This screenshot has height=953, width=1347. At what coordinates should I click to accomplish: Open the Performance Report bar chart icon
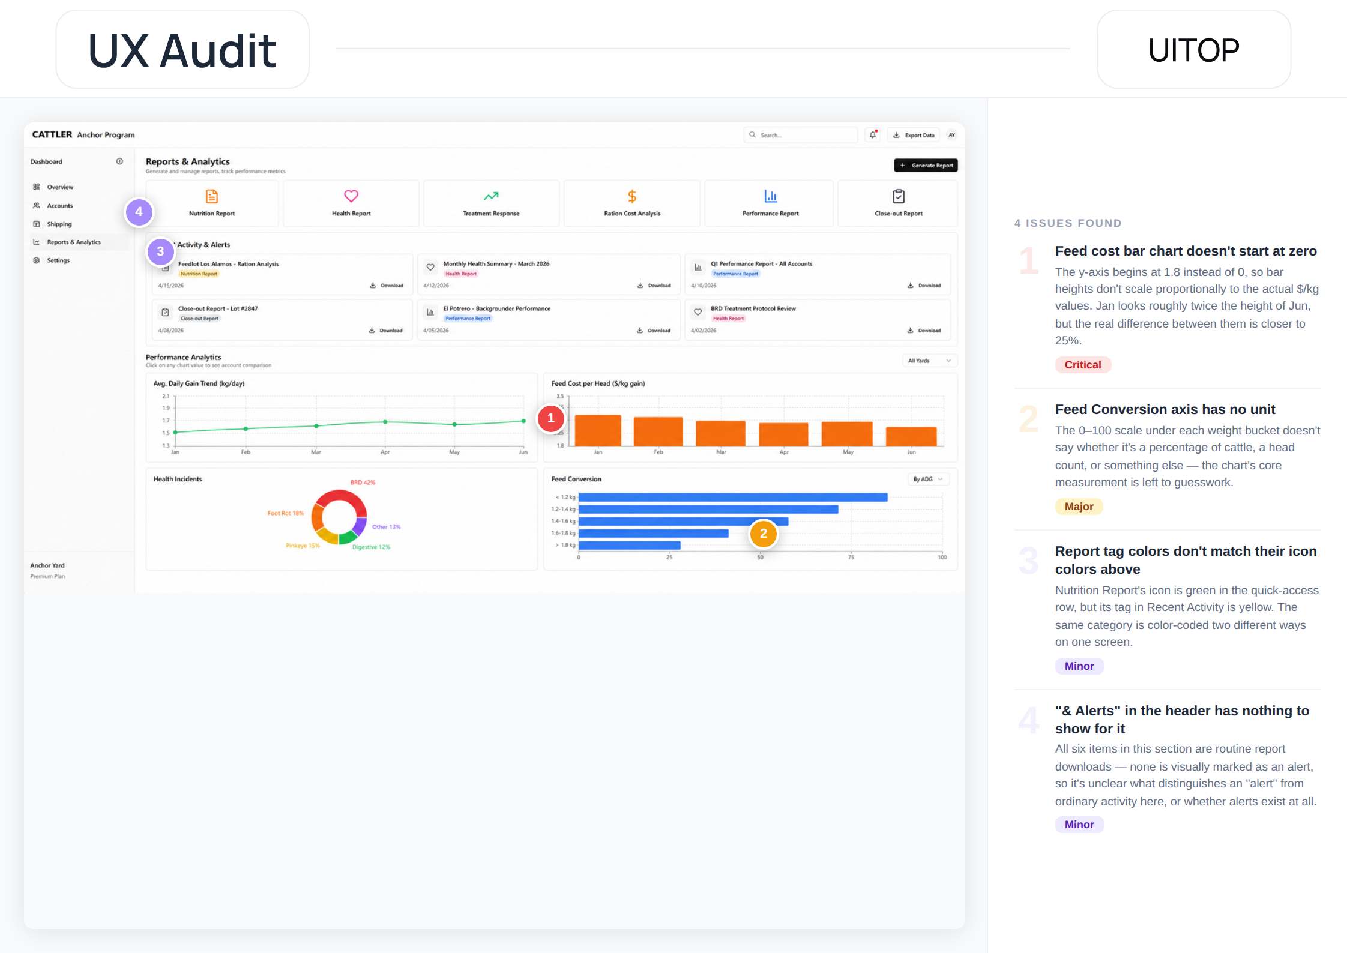pyautogui.click(x=771, y=196)
